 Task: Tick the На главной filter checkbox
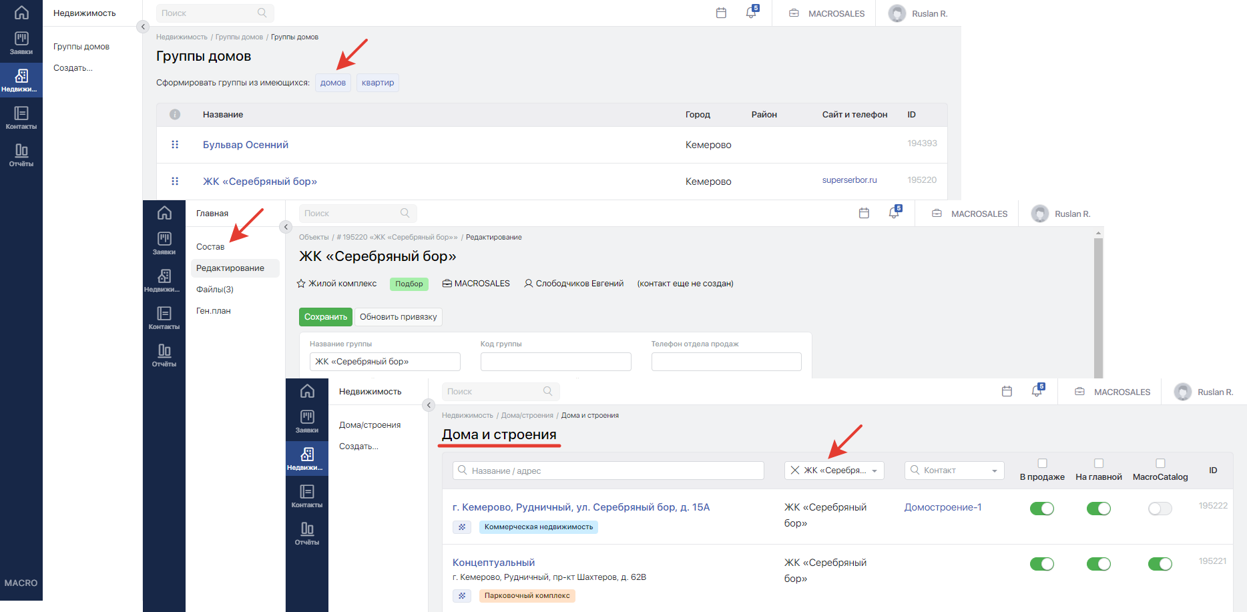coord(1099,463)
